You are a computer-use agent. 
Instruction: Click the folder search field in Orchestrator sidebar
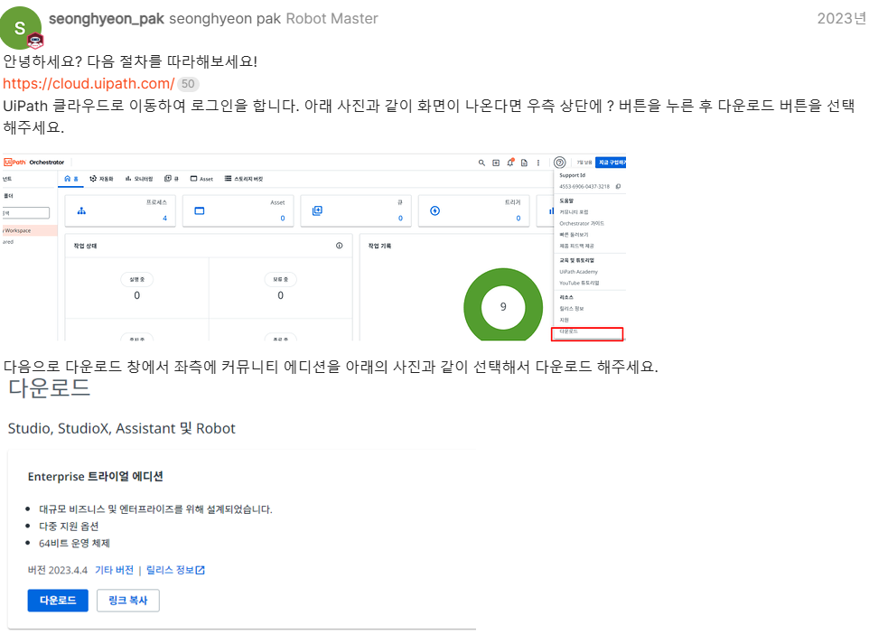pos(25,213)
